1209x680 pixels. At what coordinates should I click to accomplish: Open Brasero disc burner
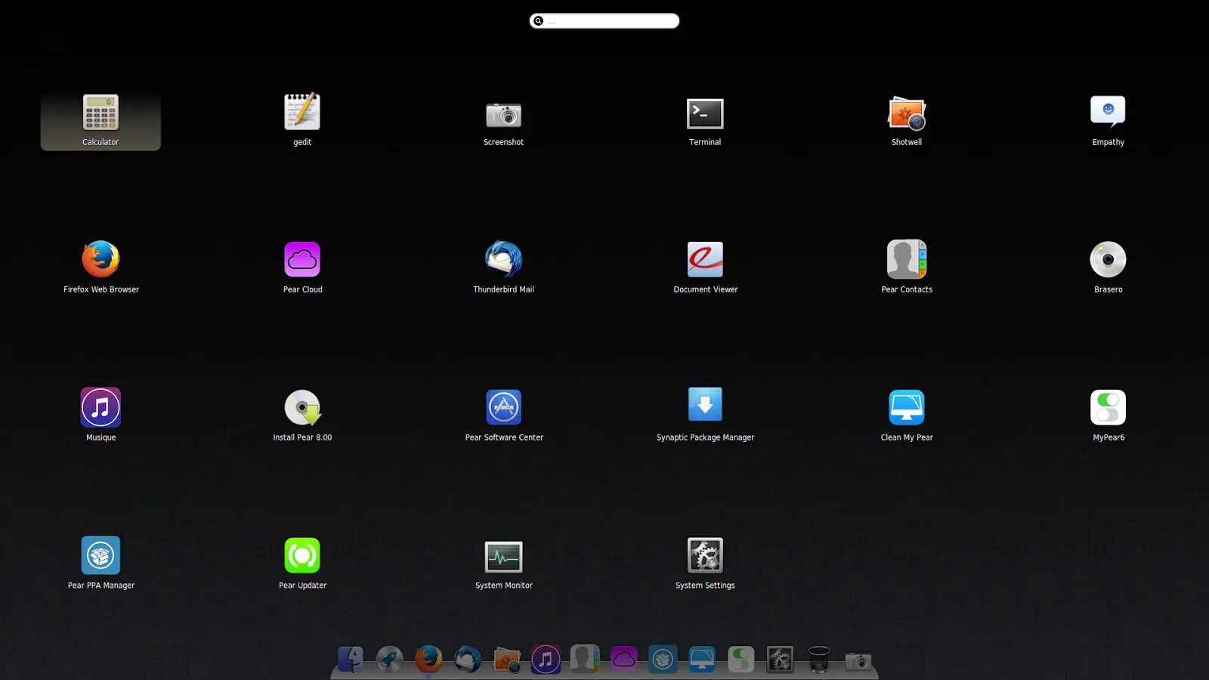click(1108, 267)
